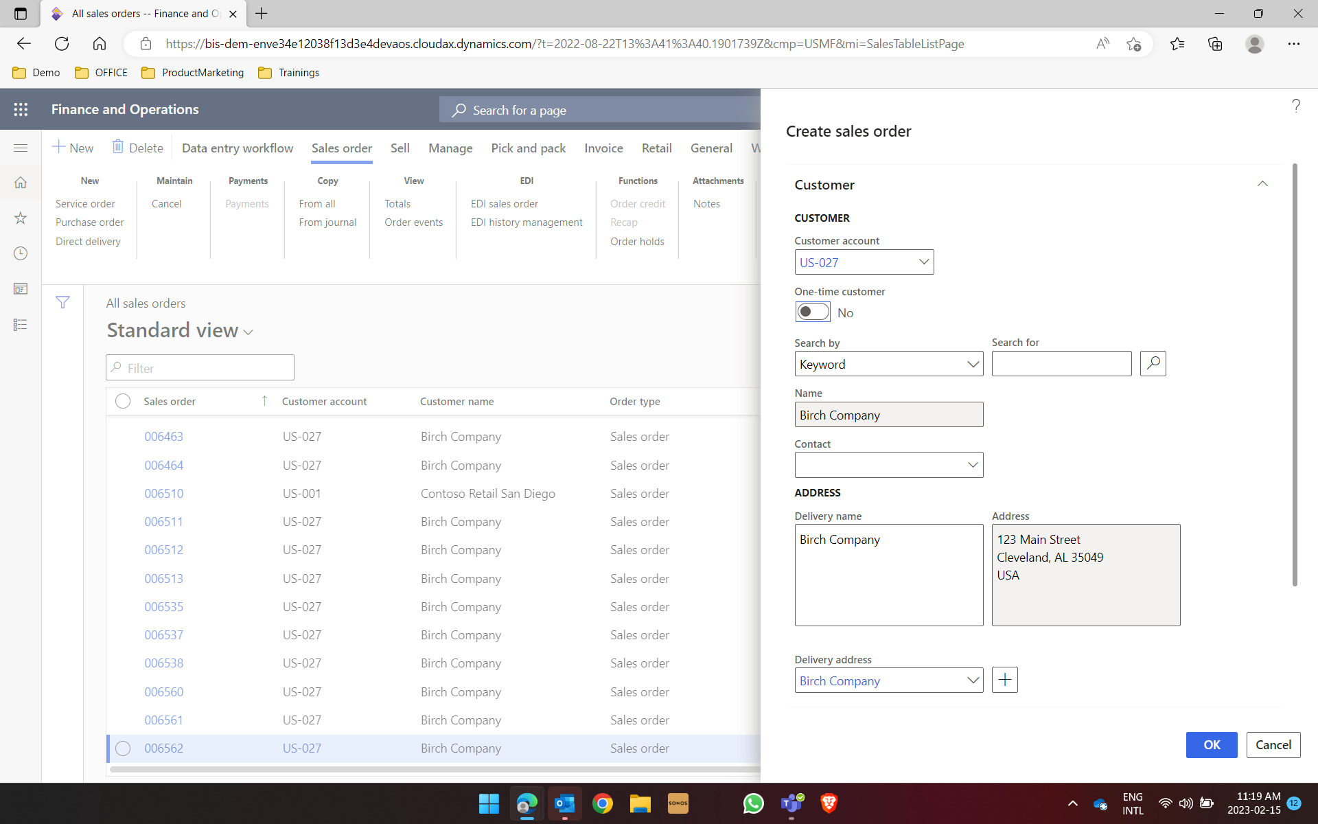Open a new browser tab

(262, 13)
